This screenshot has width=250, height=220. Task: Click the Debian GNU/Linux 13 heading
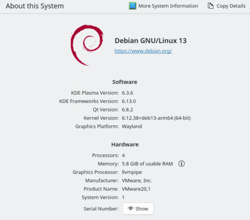click(151, 41)
